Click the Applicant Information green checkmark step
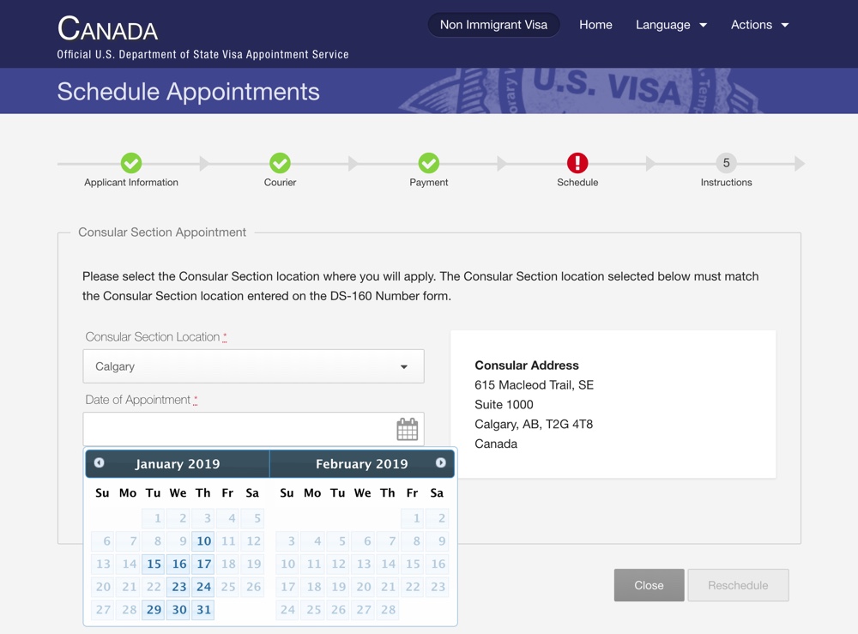The height and width of the screenshot is (634, 858). click(x=131, y=163)
